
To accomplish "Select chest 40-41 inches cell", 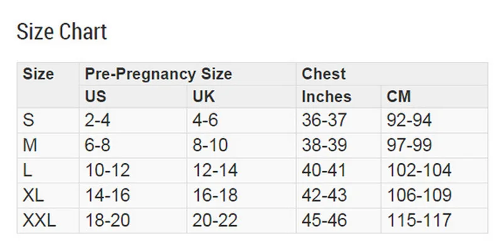I will point(324,171).
